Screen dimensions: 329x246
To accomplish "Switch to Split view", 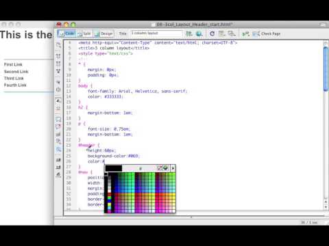I will [x=84, y=33].
